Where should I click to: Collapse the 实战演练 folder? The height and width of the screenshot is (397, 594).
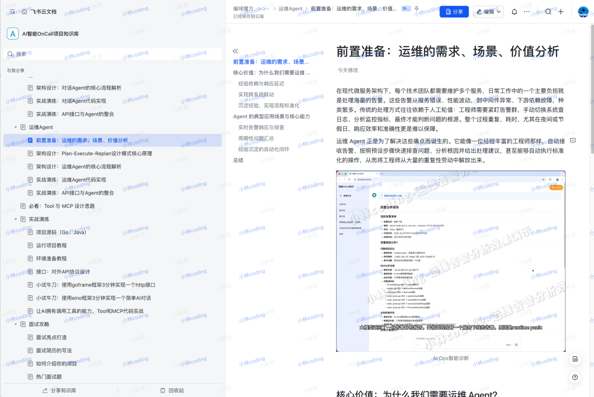tap(16, 219)
